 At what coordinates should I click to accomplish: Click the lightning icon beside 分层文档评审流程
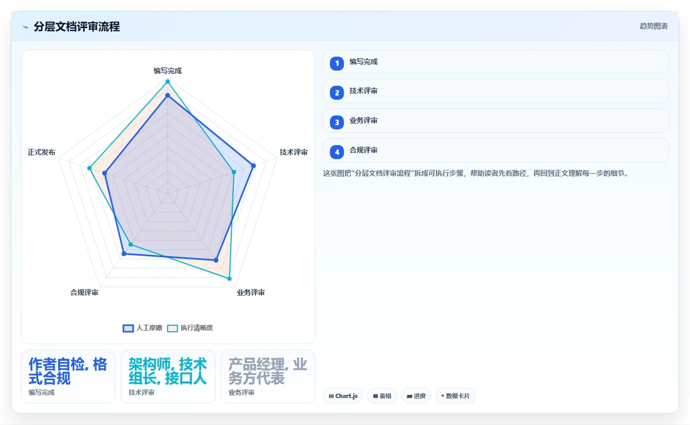click(25, 26)
